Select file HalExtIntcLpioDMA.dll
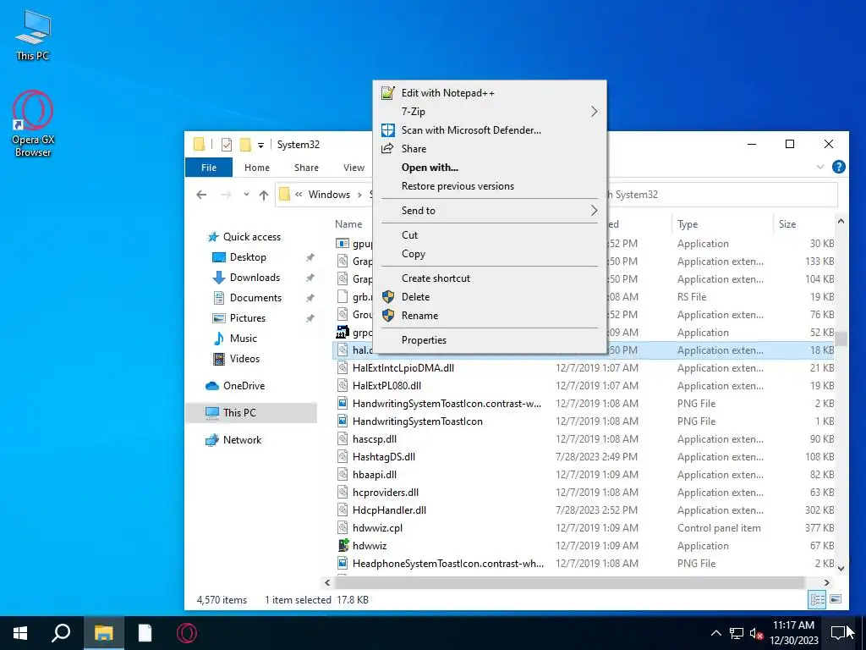The image size is (866, 650). 403,368
